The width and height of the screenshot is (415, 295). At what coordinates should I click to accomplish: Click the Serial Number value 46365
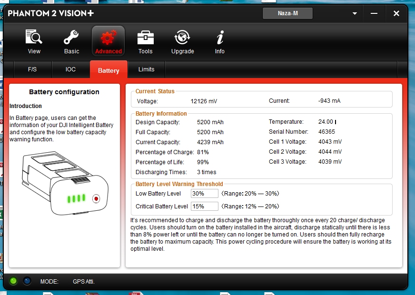[x=326, y=132]
